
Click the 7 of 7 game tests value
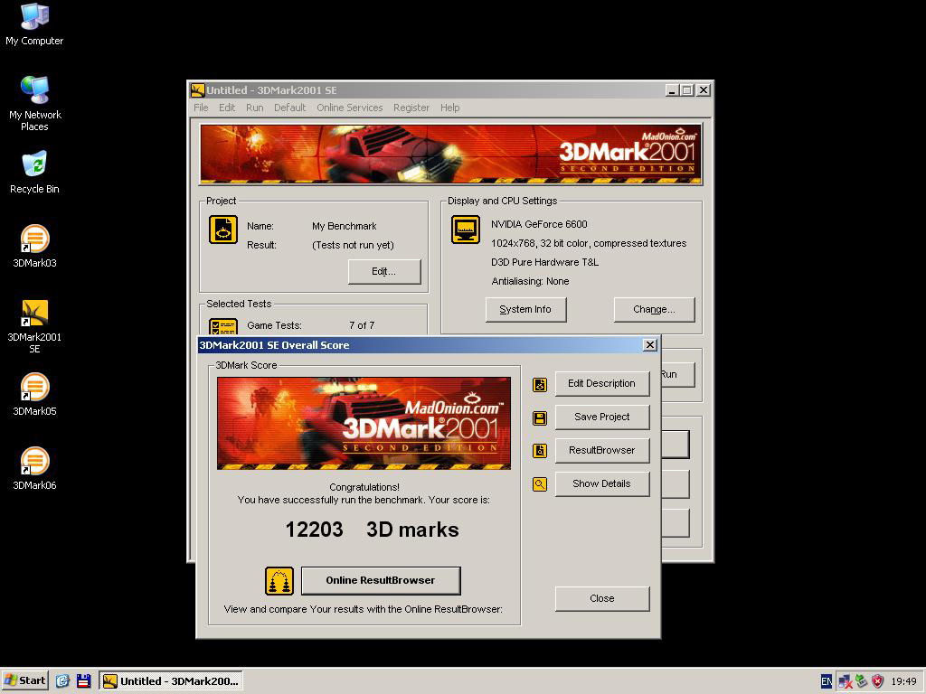pos(362,325)
